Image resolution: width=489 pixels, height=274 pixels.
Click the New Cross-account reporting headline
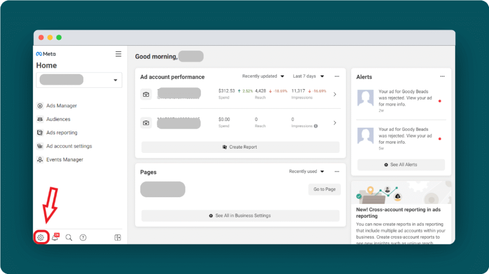click(x=398, y=213)
